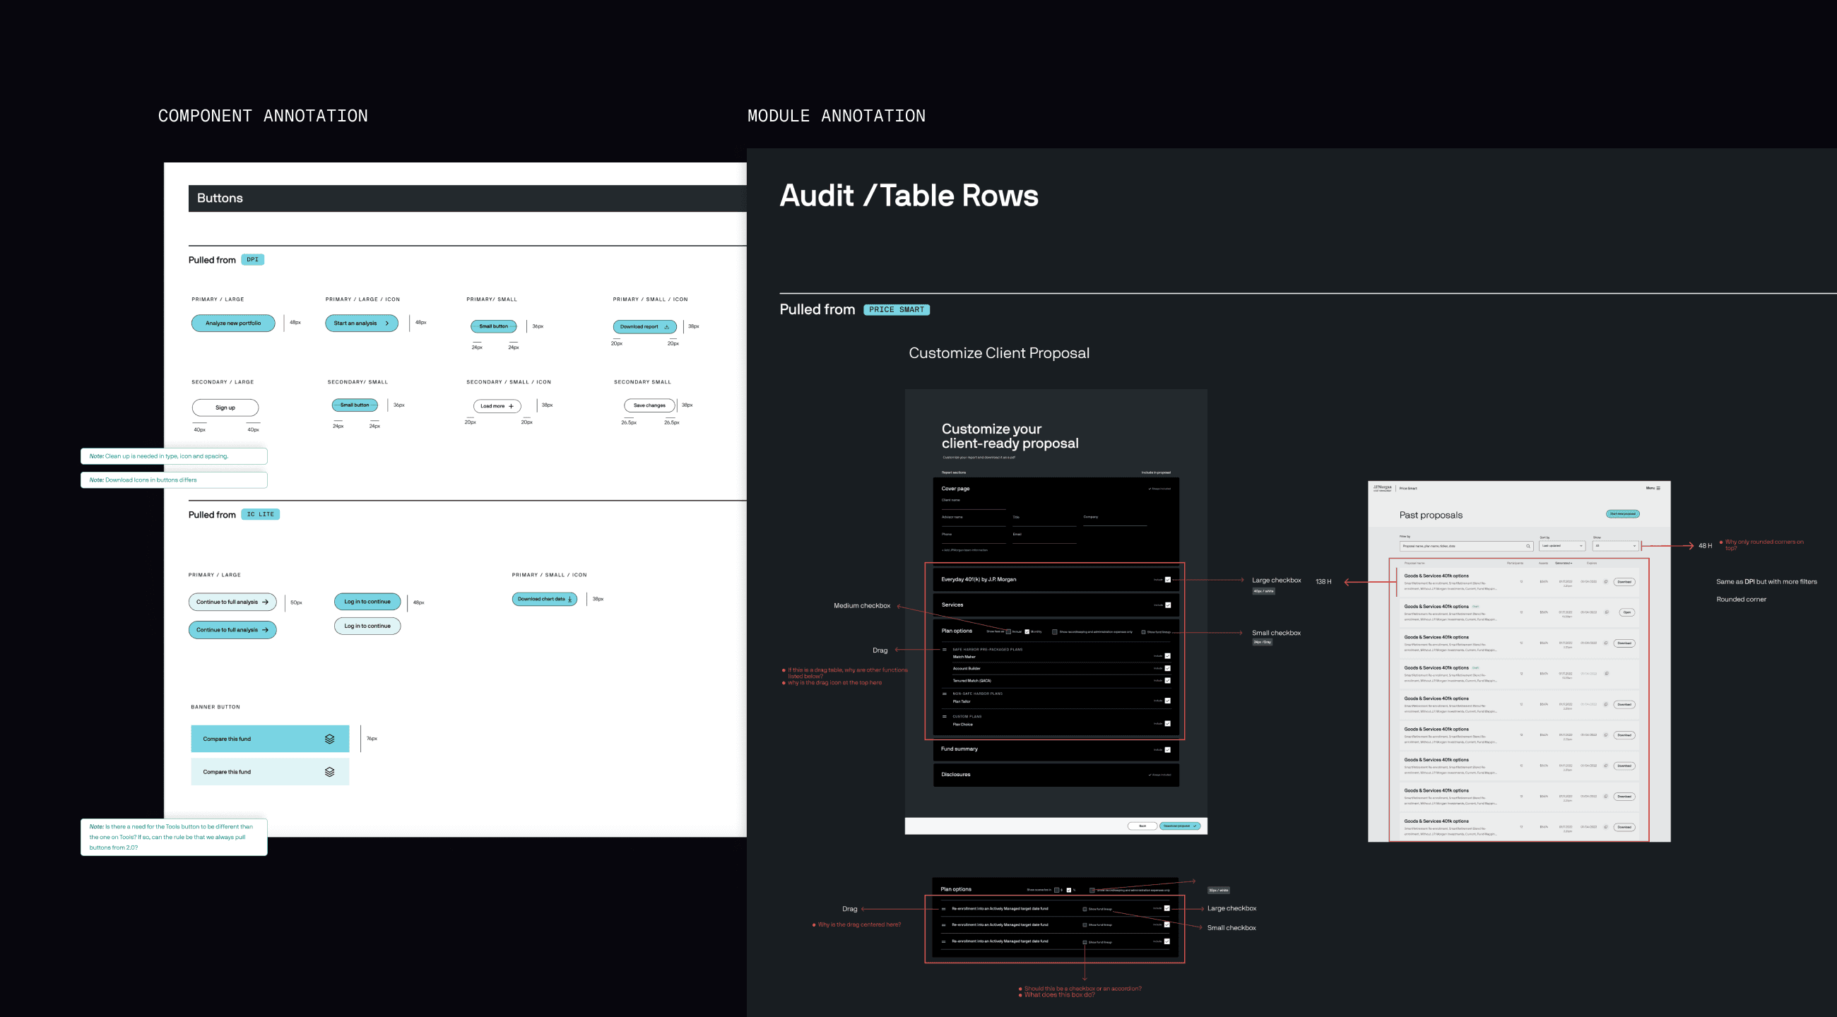
Task: Click the IC LITE tag next to Pulled from
Action: point(260,515)
